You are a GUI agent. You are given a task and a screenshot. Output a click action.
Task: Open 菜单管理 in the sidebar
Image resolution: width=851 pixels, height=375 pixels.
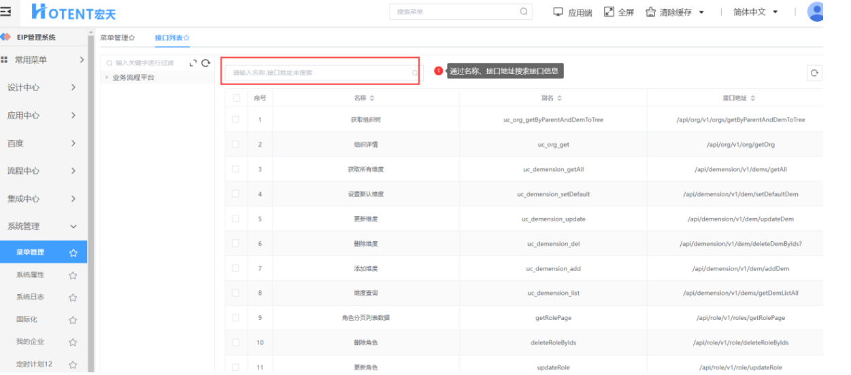(31, 253)
